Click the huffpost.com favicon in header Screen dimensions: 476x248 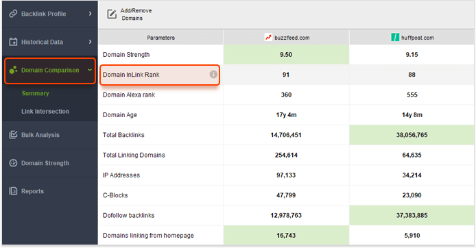395,37
